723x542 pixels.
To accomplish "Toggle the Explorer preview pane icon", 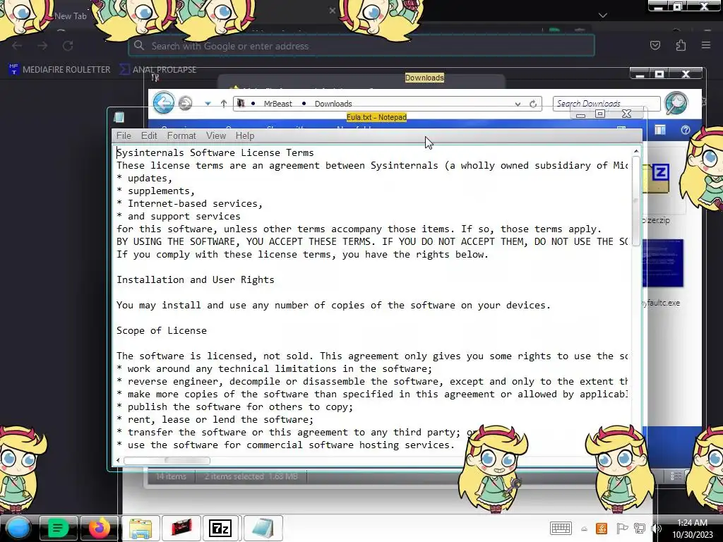I will tap(660, 130).
